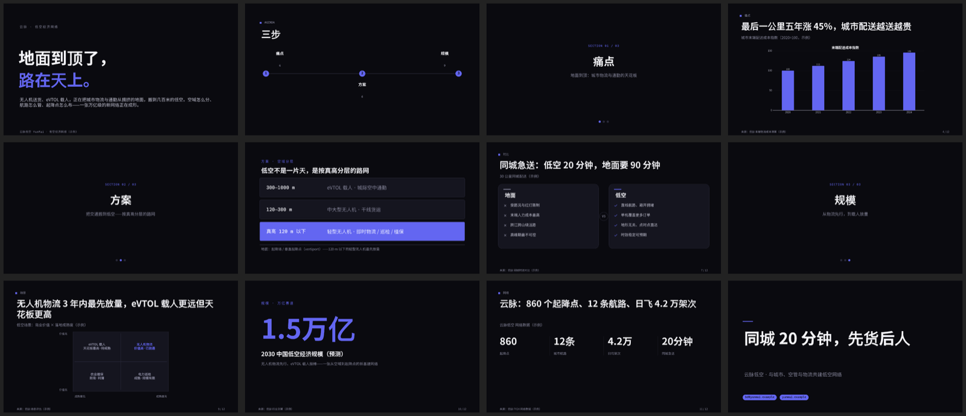Image resolution: width=966 pixels, height=416 pixels.
Task: Click the purple text '路在天上。' on the title slide
Action: [55, 80]
